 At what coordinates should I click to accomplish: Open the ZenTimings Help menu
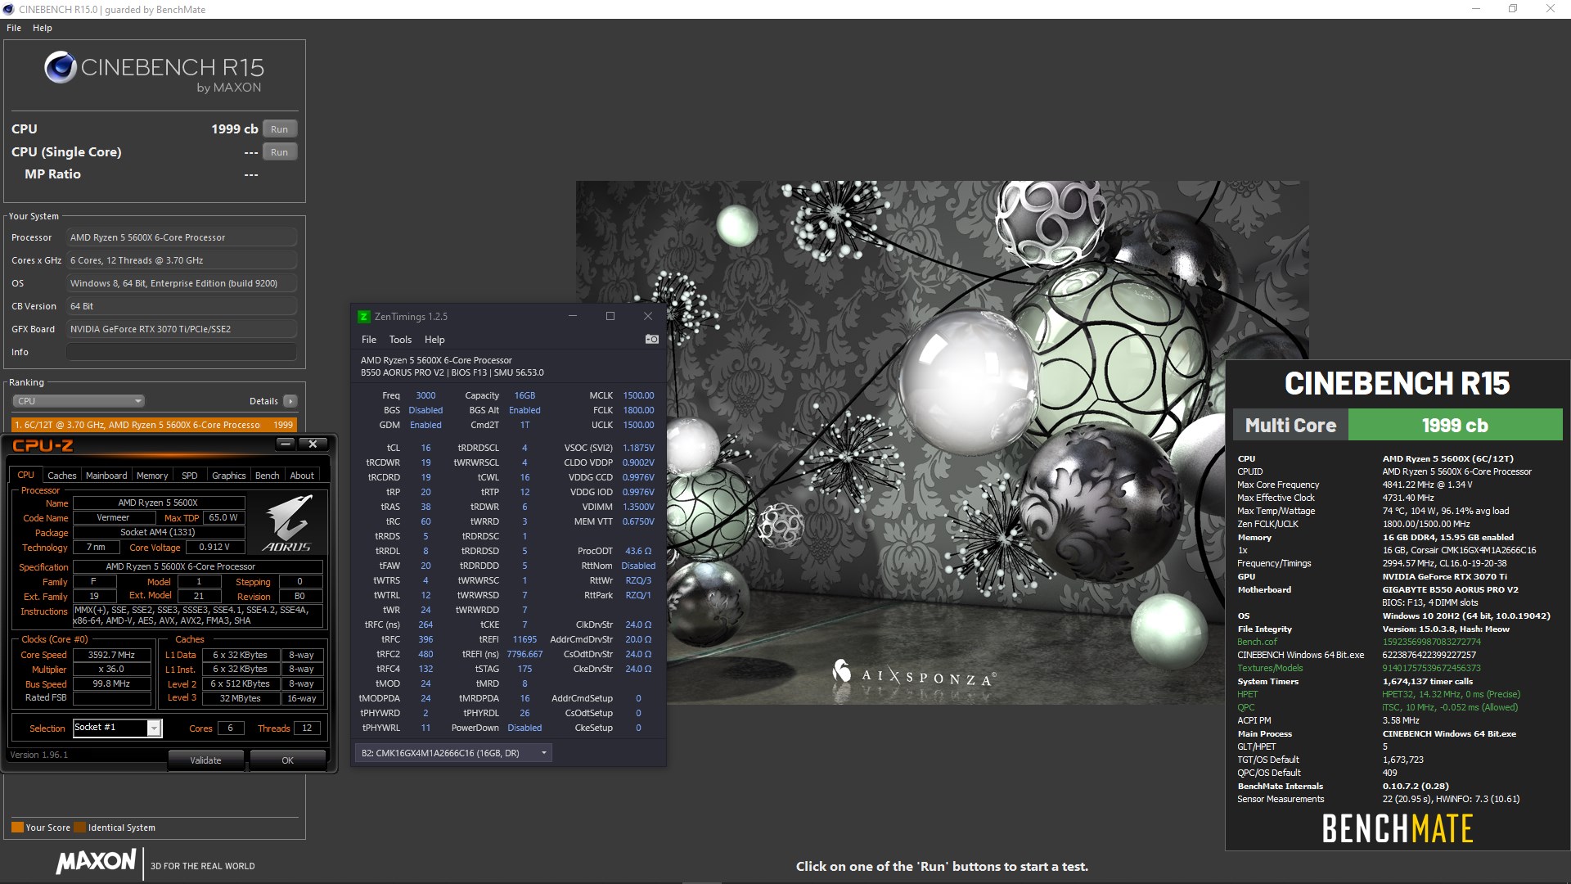pos(434,340)
